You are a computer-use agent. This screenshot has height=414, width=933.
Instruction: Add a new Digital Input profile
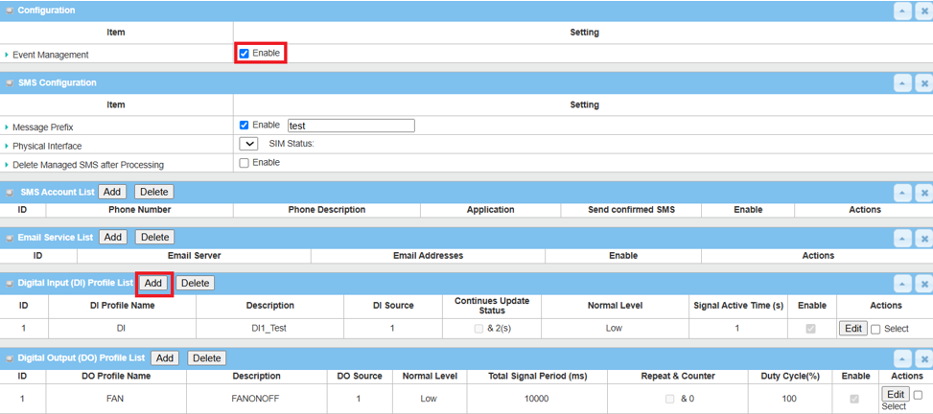click(152, 283)
